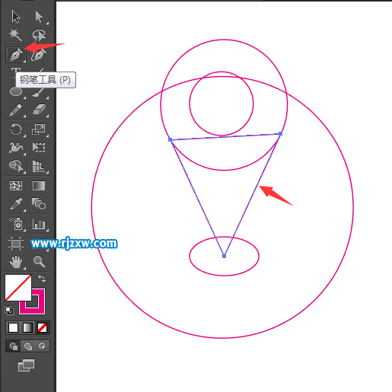Switch to Draw Behind mode

[x=27, y=346]
